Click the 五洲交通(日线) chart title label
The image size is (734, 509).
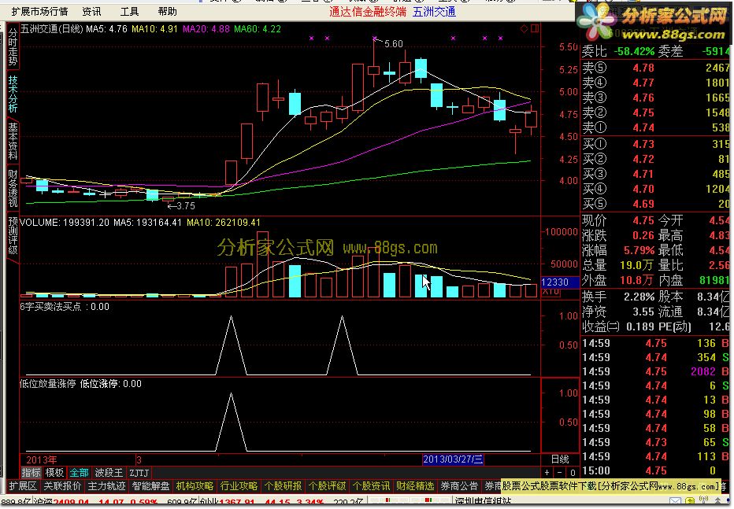[51, 29]
